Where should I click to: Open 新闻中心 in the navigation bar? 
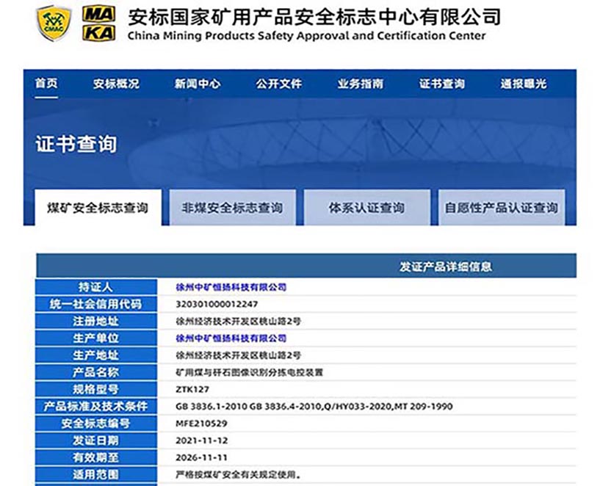pyautogui.click(x=197, y=84)
